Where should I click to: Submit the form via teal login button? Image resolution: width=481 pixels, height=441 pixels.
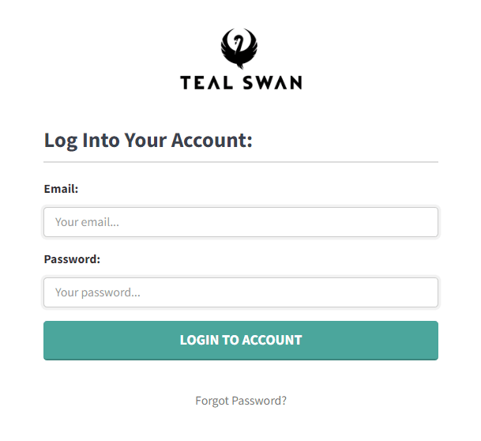[241, 341]
